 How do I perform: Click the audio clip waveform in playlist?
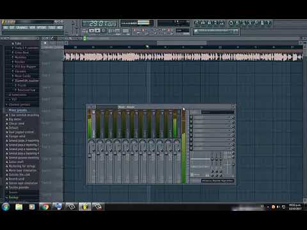click(x=184, y=57)
